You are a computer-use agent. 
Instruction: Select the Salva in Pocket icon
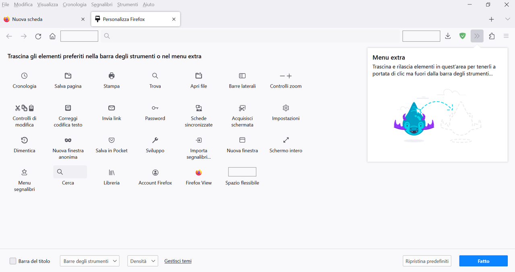[x=111, y=140]
